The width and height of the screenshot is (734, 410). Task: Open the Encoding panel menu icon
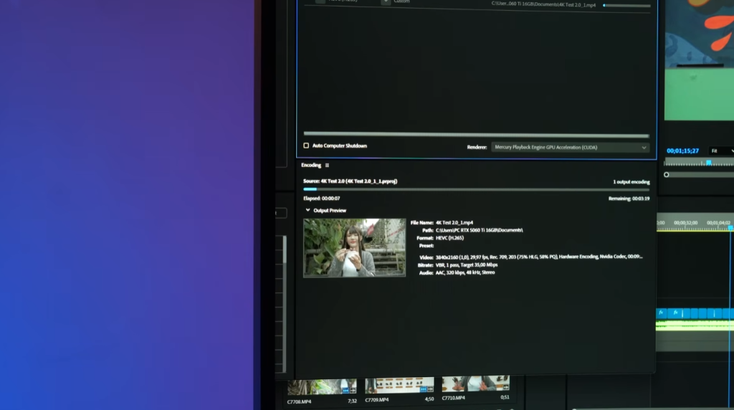(x=327, y=166)
